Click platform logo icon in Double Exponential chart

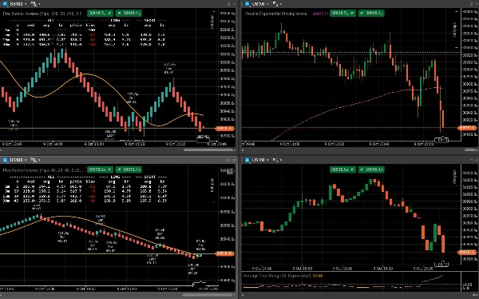[247, 4]
